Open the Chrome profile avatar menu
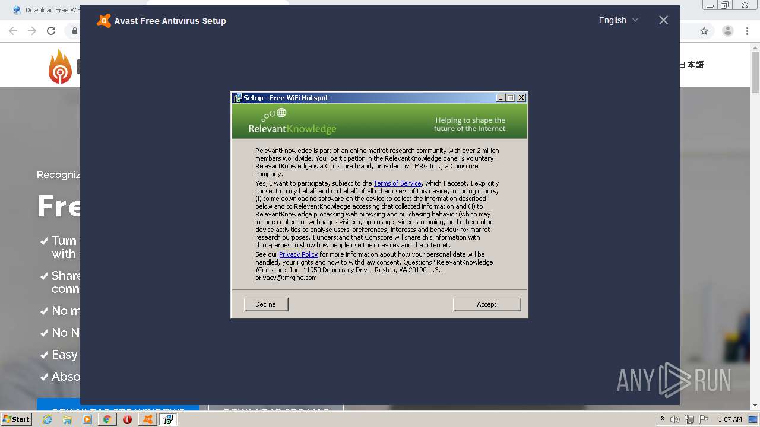 pos(727,31)
